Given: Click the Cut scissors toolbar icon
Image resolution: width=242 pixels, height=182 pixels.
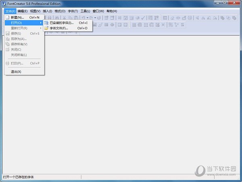Looking at the screenshot, I should (x=65, y=18).
